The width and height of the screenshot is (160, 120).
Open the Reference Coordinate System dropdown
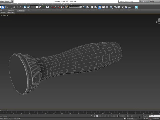coord(34,7)
